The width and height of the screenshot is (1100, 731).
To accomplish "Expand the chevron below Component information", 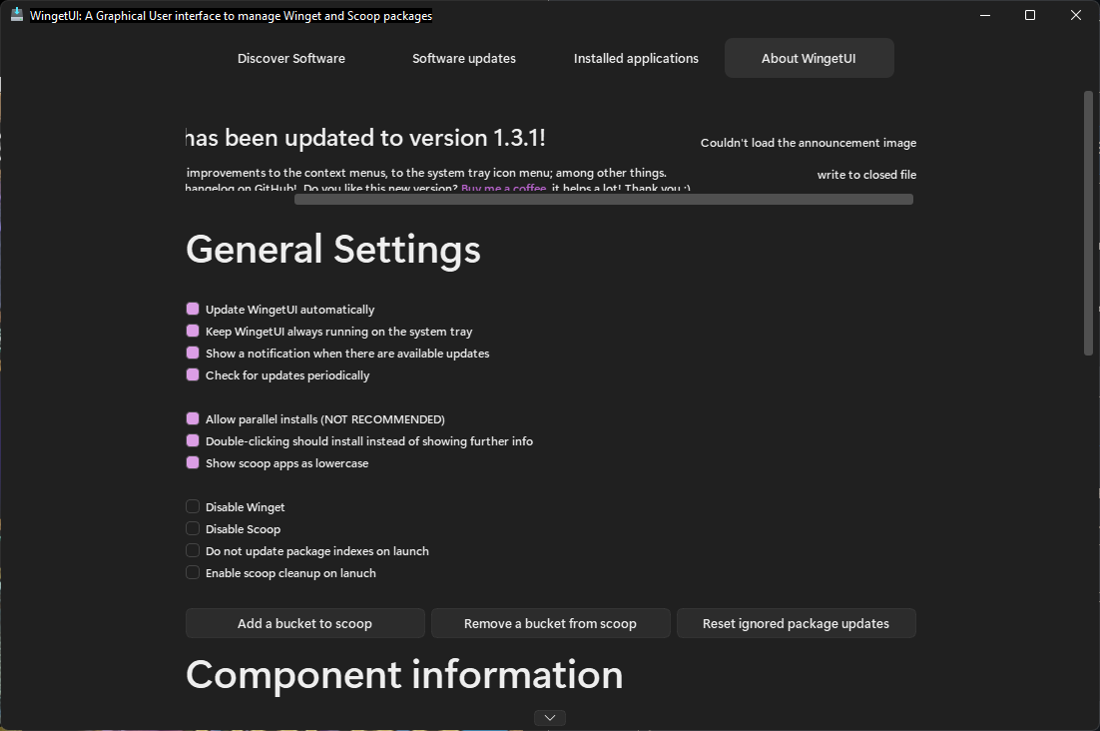I will coord(549,717).
